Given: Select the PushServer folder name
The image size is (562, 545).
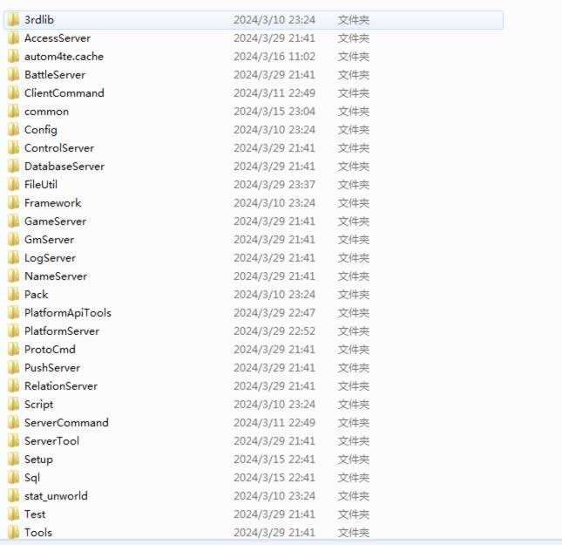Looking at the screenshot, I should point(52,367).
